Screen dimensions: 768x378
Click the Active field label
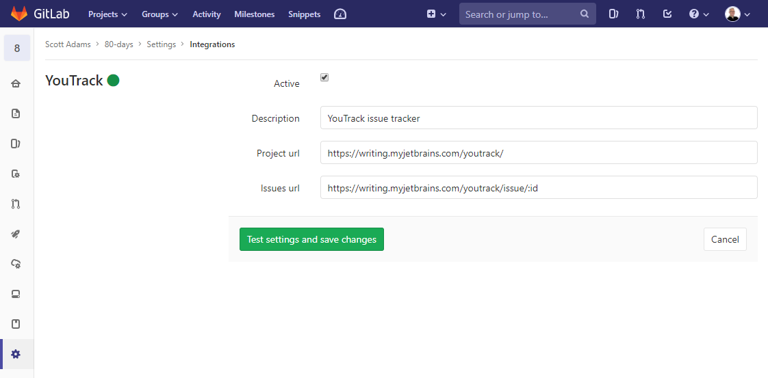click(x=287, y=83)
